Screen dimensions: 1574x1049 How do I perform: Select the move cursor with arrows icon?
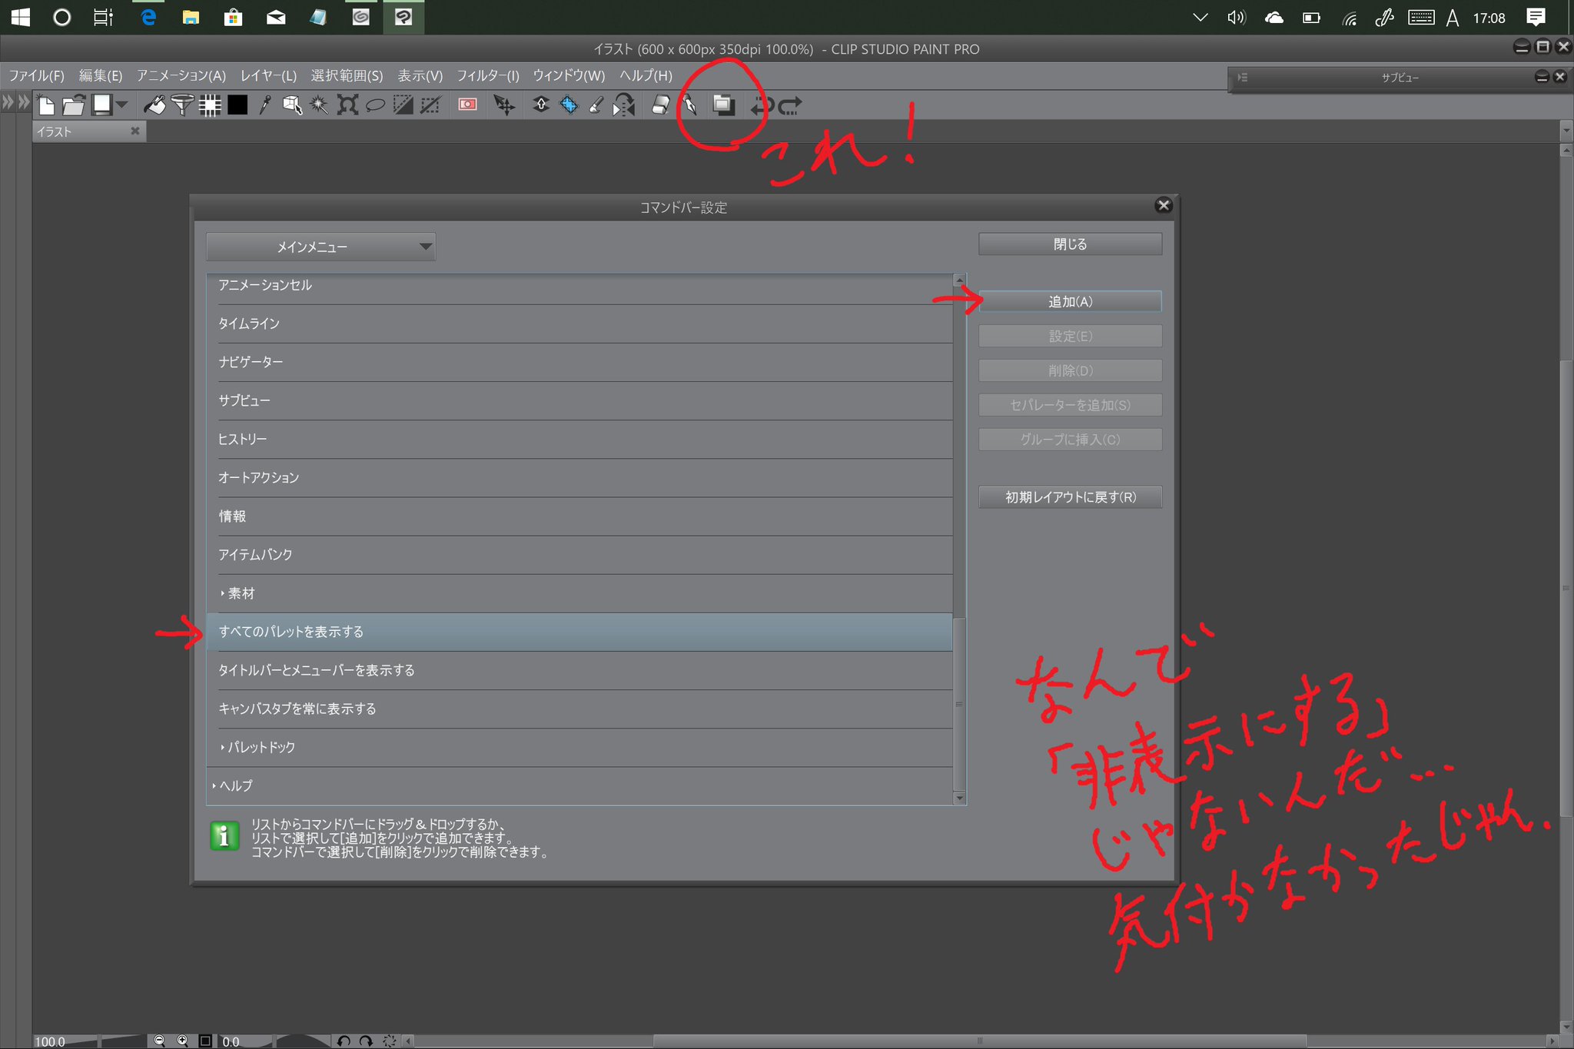point(504,105)
